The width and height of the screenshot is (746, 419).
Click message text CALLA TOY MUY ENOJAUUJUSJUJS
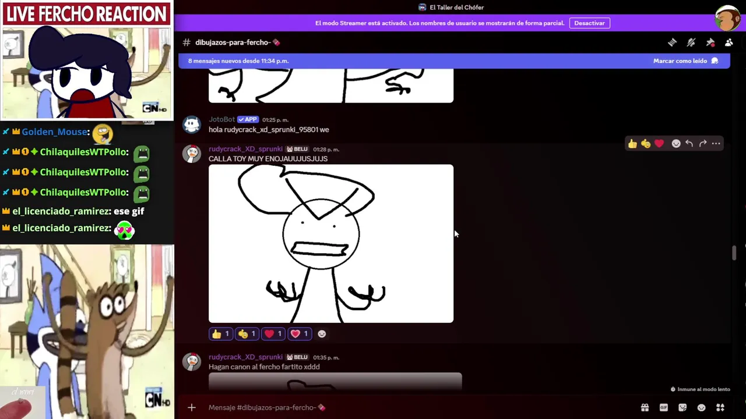pos(268,159)
